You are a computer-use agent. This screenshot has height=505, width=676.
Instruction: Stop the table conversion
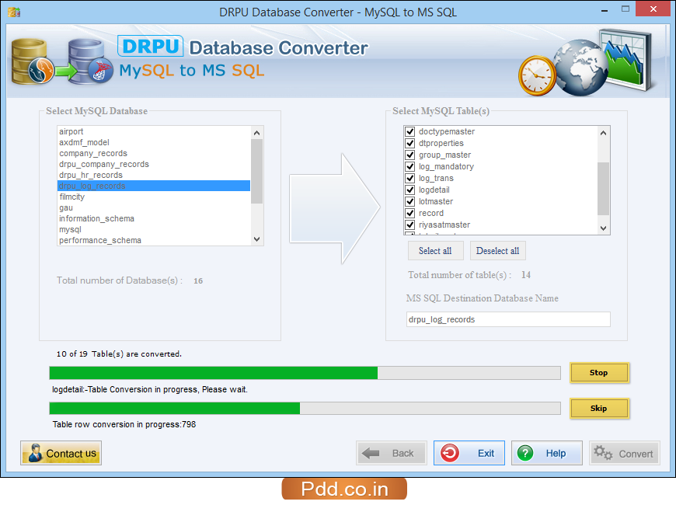(x=599, y=373)
